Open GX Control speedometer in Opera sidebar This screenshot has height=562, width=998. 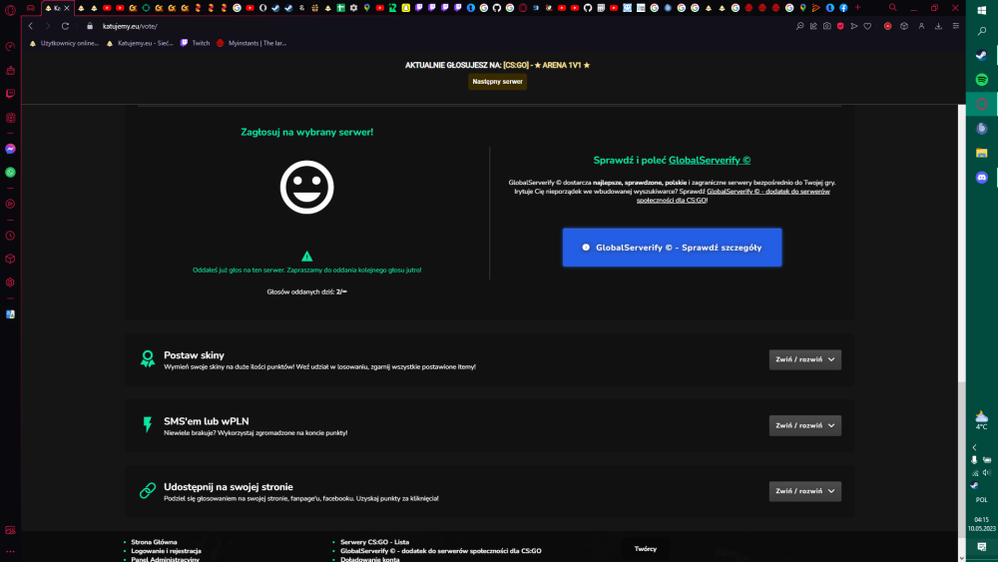coord(10,47)
